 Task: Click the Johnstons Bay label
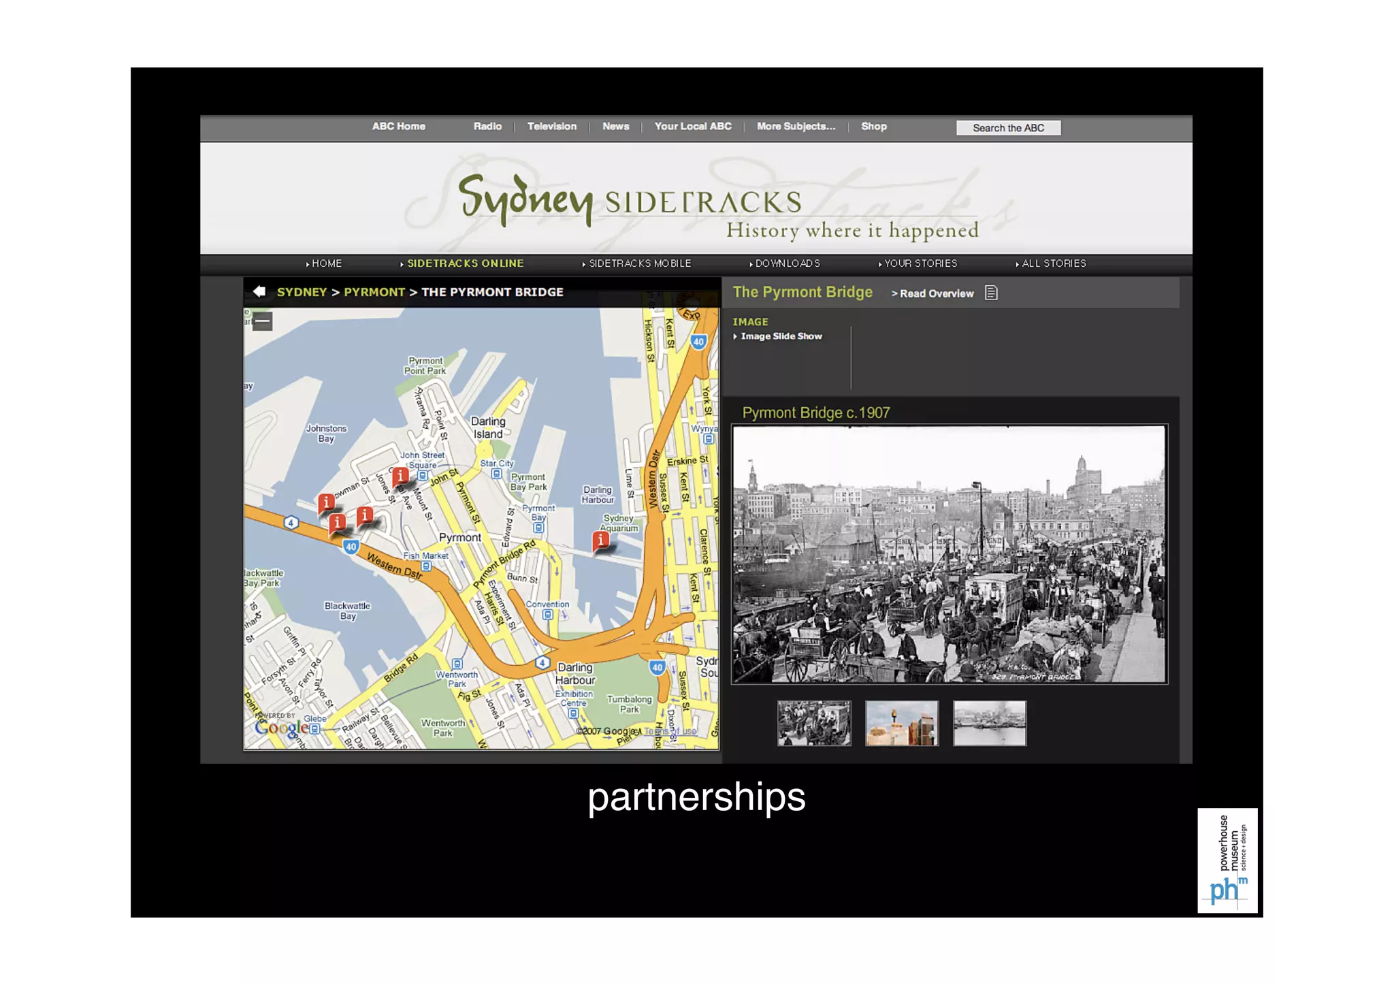(x=326, y=434)
